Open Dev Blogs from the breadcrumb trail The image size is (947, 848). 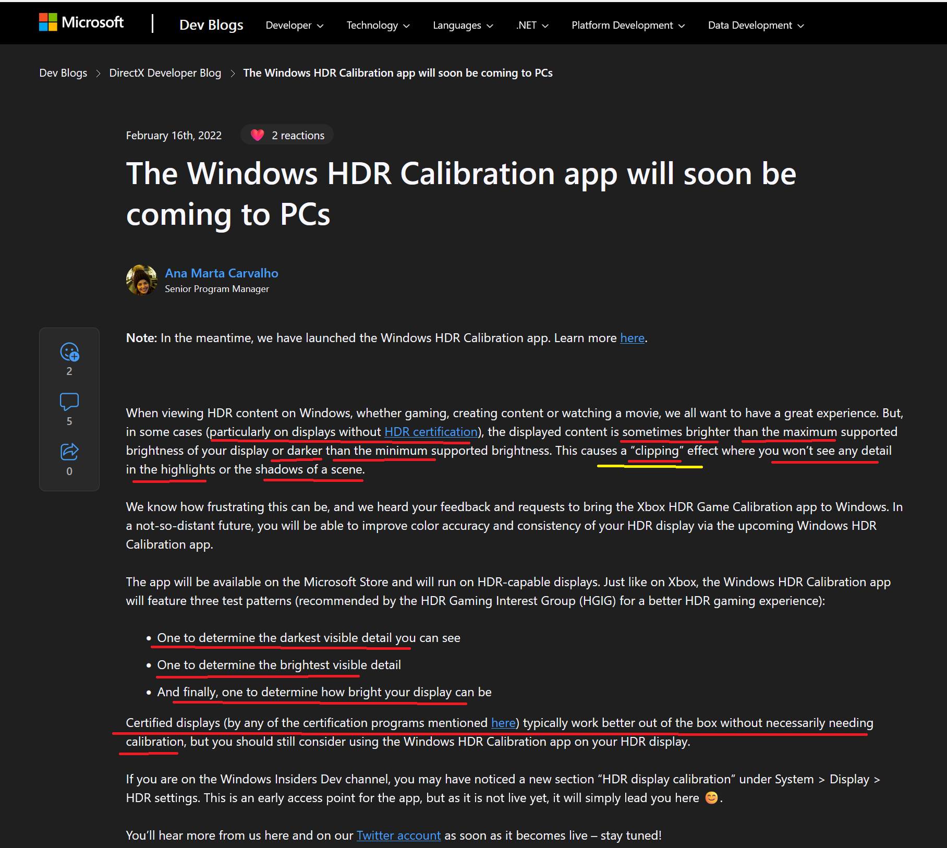(63, 72)
